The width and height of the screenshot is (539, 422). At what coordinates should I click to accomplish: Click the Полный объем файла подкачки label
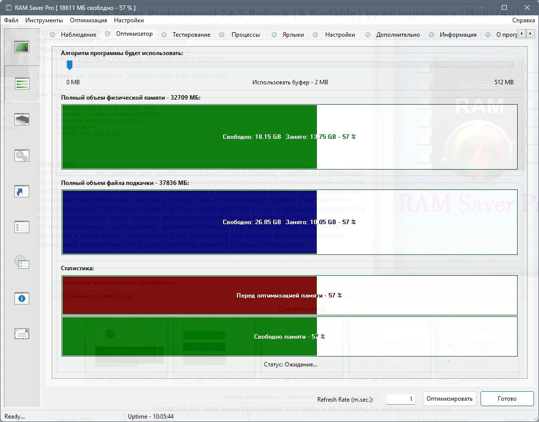(125, 183)
